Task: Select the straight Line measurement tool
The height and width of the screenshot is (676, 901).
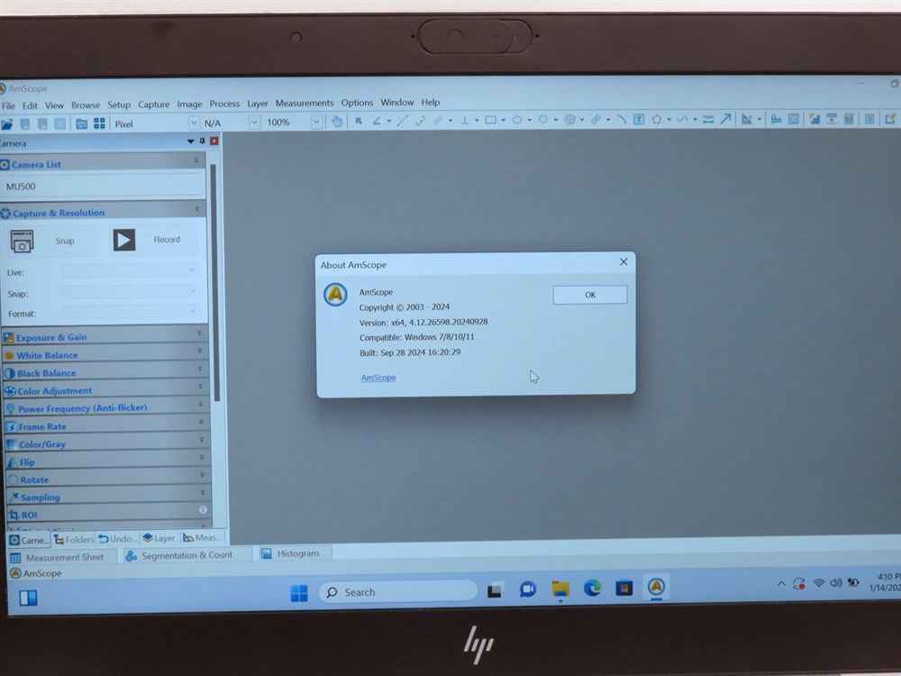Action: 402,120
